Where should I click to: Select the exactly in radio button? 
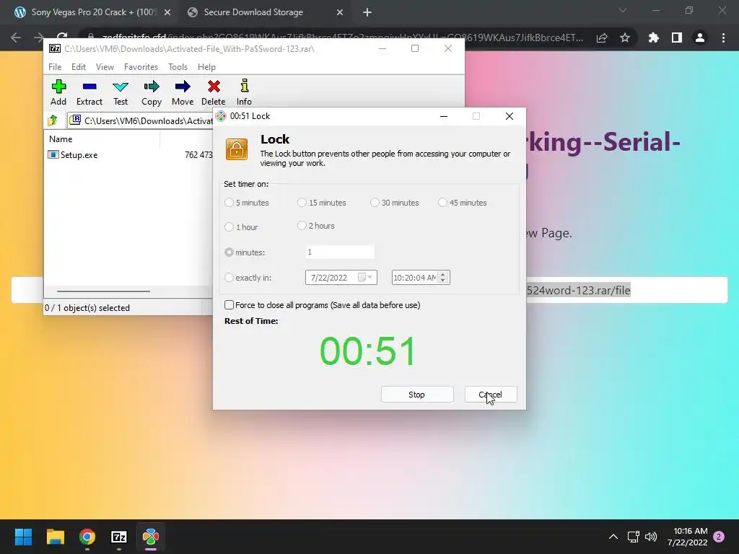pyautogui.click(x=229, y=278)
